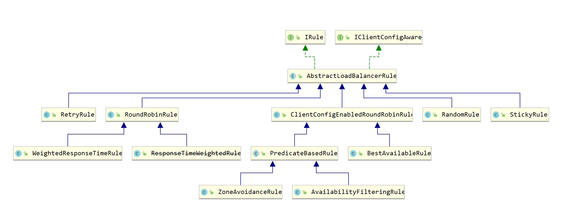This screenshot has height=209, width=562.
Task: Select the AvailabilityFilteringRule class node
Action: point(348,192)
